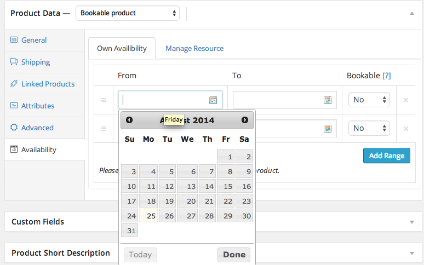Viewport: 424px width, 265px height.
Task: Go to previous month in datepicker
Action: point(129,120)
